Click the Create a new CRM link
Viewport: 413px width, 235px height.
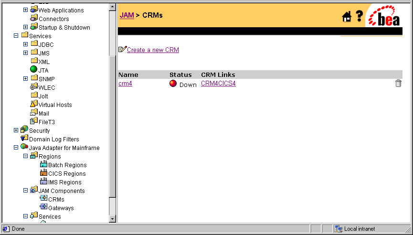[153, 50]
